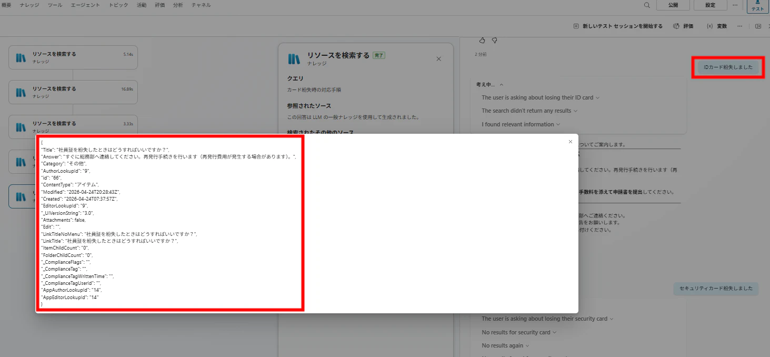Screen dimensions: 770x357
Task: Click the "Modified" timestamp line in JSON
Action: pyautogui.click(x=81, y=192)
